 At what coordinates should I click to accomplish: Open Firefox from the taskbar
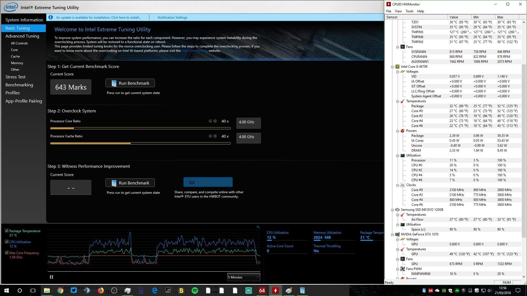coord(101,291)
